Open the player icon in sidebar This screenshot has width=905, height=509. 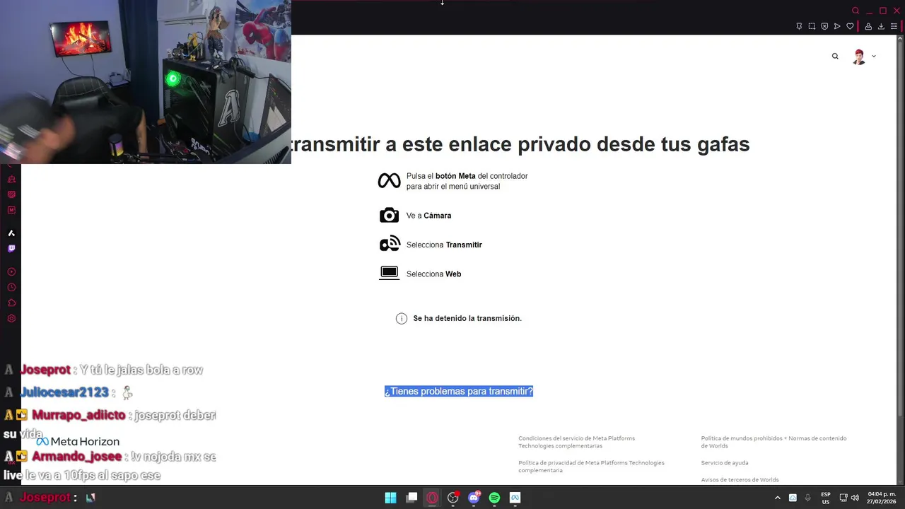(x=11, y=271)
